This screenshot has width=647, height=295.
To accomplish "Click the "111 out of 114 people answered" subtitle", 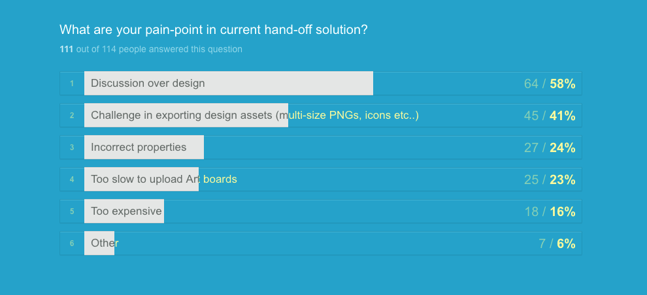I will click(x=151, y=49).
